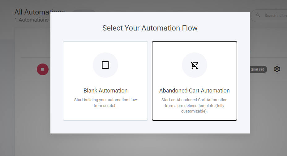Dismiss dialog via dimmed backdrop below it

150,145
